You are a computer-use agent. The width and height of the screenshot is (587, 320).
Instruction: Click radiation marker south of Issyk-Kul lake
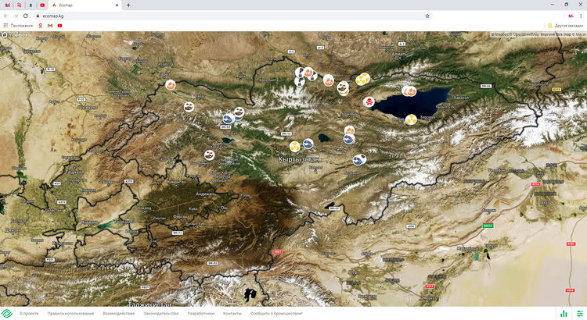click(x=411, y=119)
